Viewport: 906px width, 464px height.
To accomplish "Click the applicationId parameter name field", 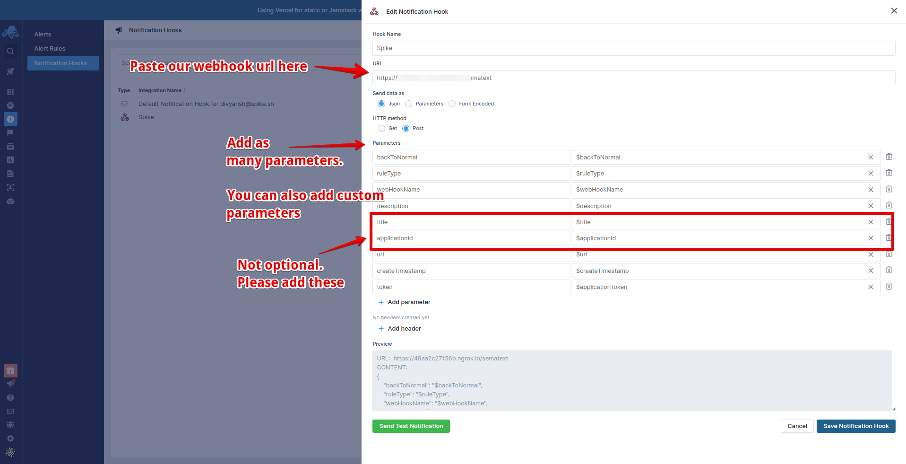I will [x=471, y=238].
